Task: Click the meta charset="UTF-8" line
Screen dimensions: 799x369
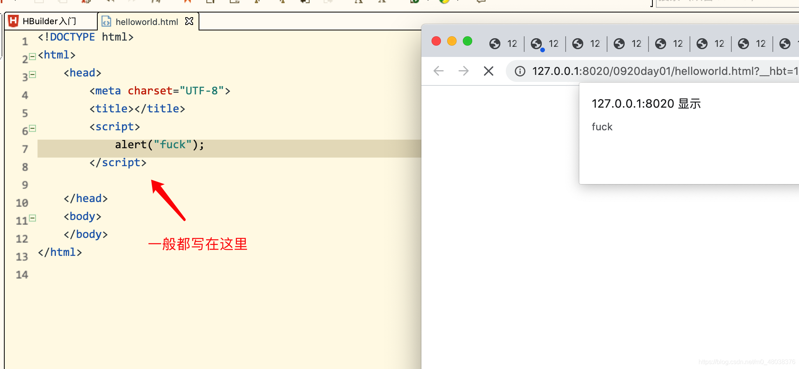Action: coord(160,91)
